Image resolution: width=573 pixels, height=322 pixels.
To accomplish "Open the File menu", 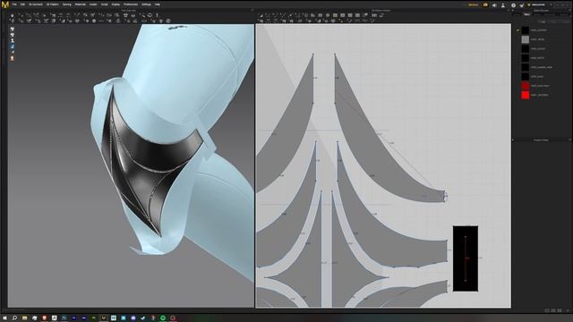I will click(x=14, y=4).
